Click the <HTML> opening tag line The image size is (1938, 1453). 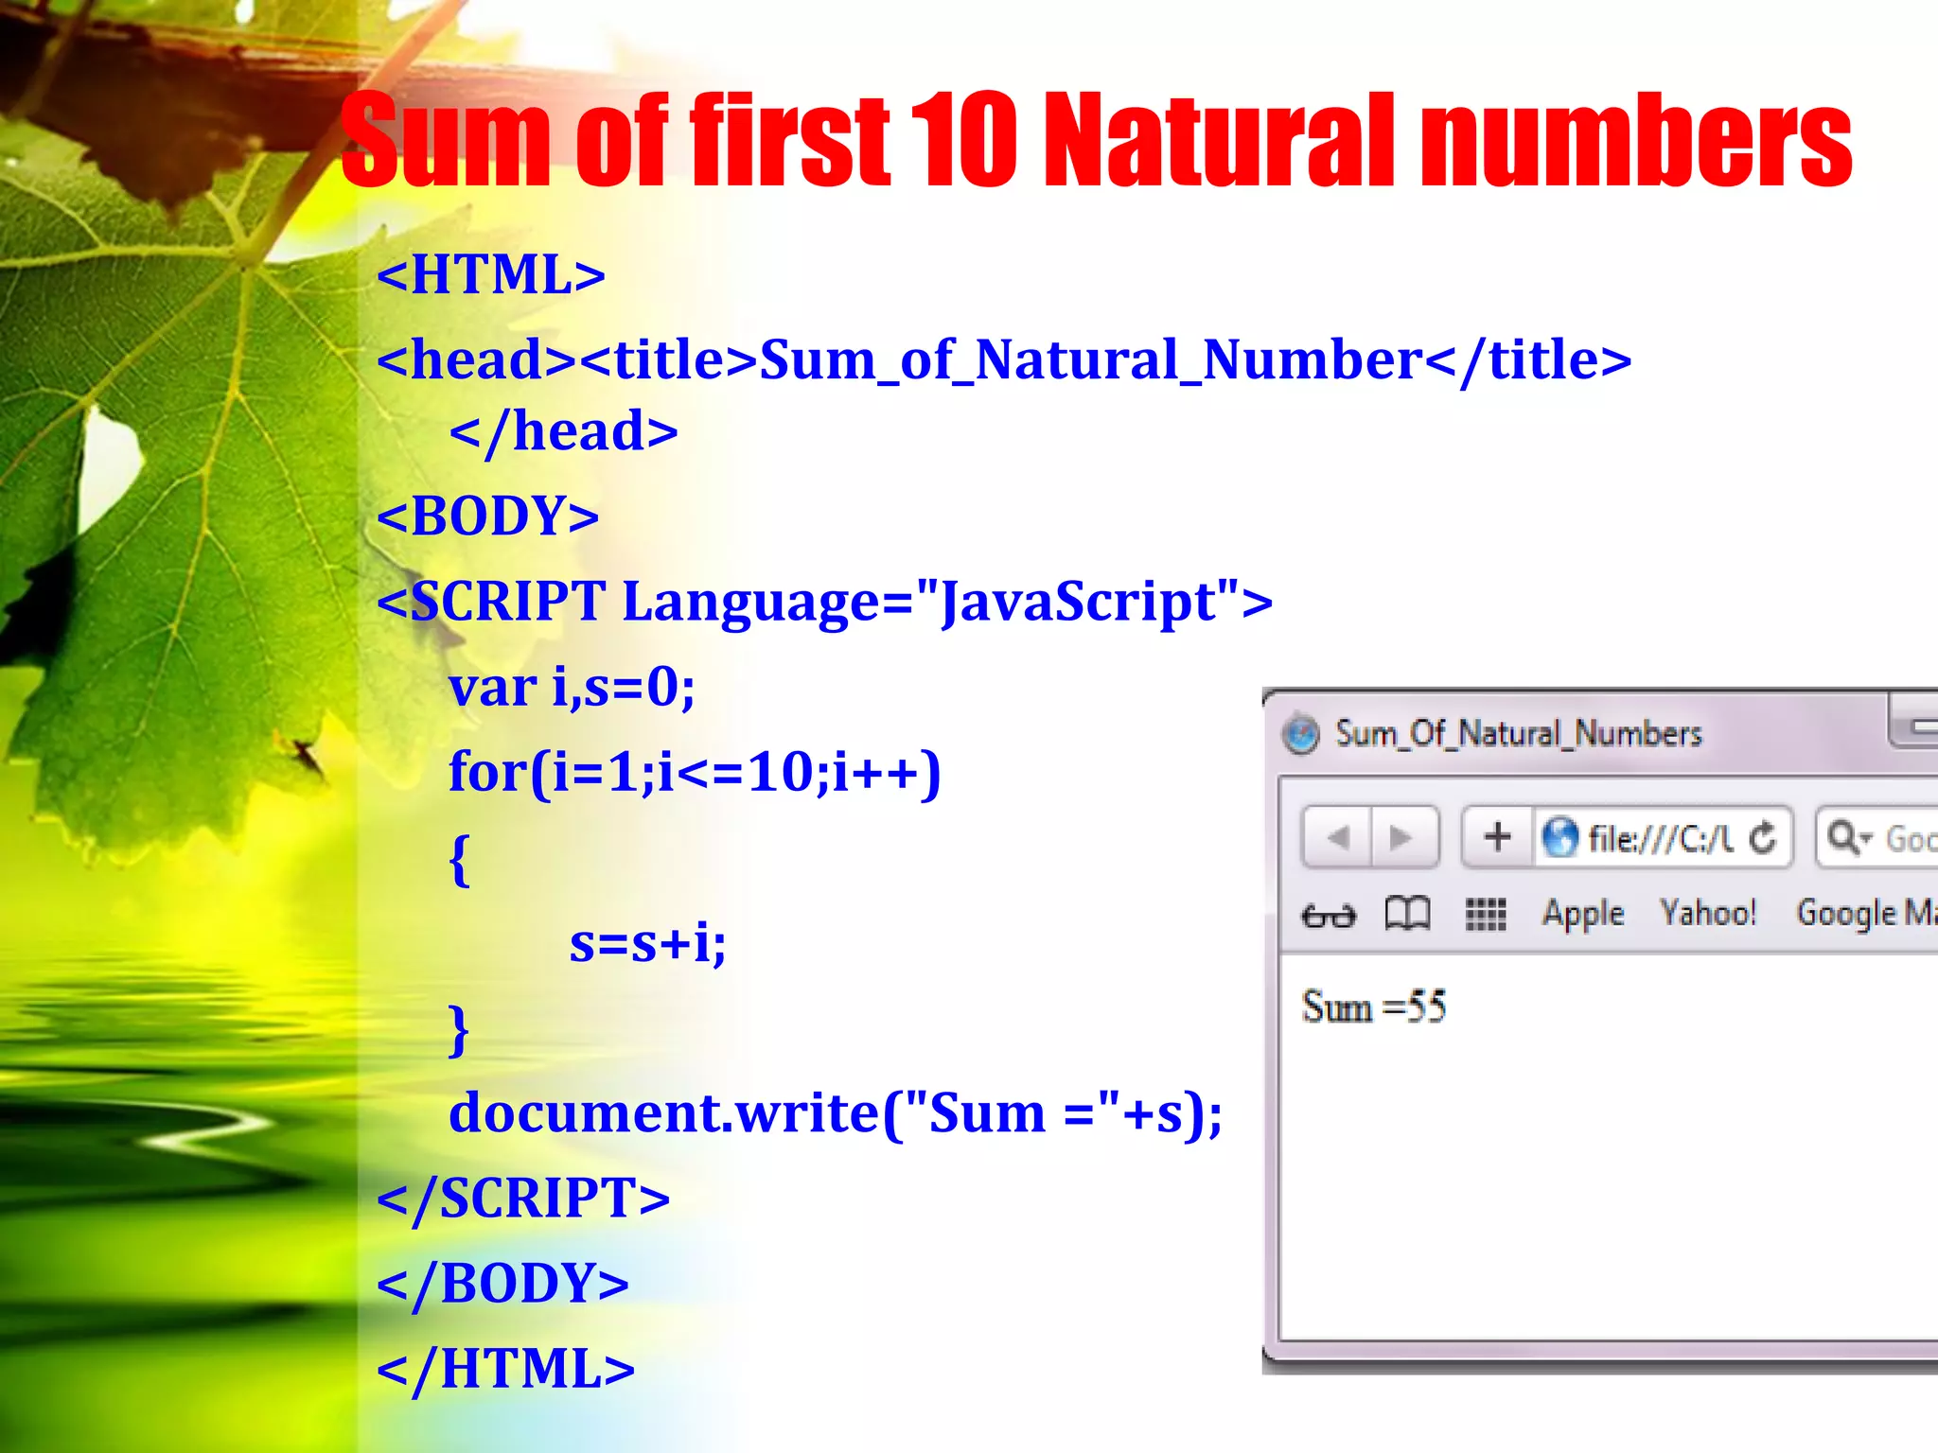tap(490, 274)
